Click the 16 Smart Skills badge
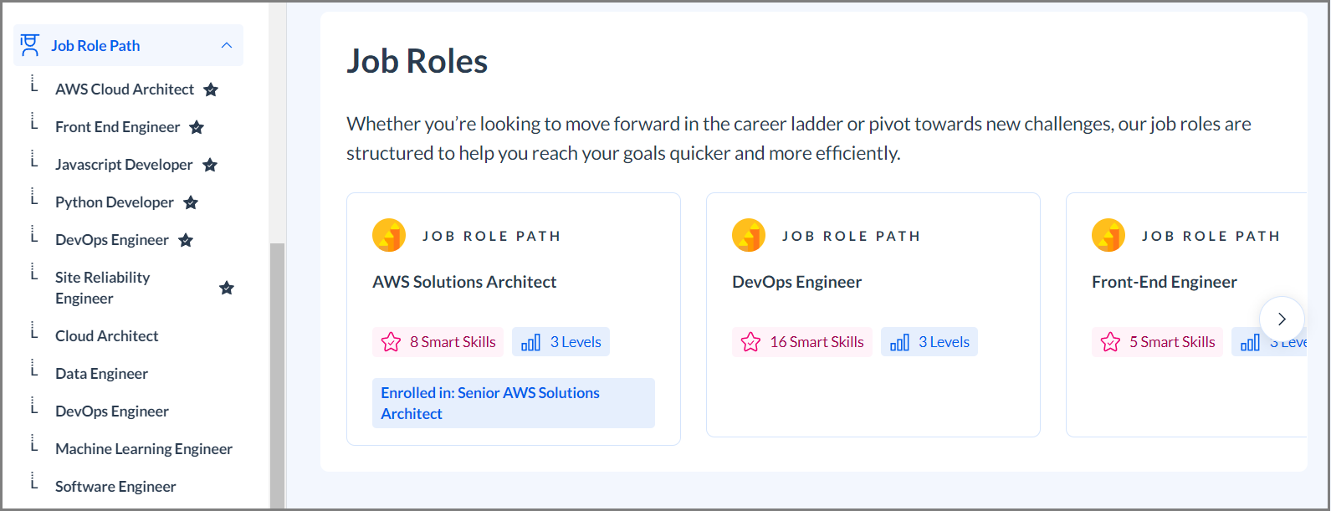This screenshot has width=1331, height=511. 801,341
